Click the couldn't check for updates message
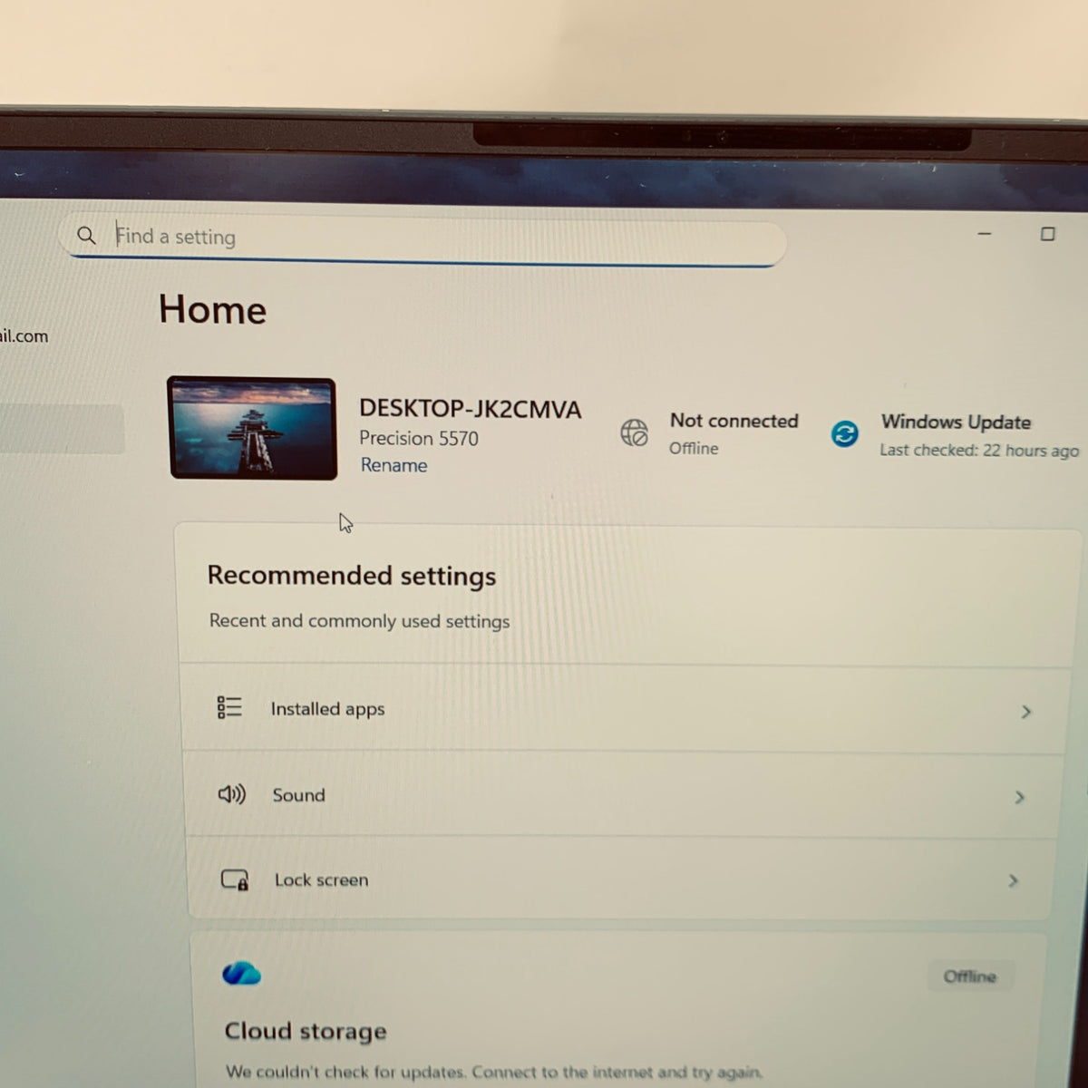Image resolution: width=1088 pixels, height=1088 pixels. pyautogui.click(x=493, y=1072)
